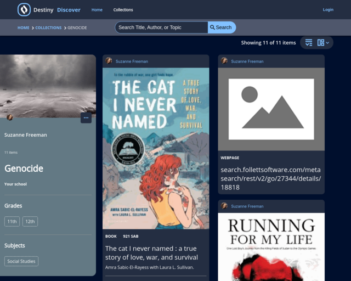Go to HOME in the breadcrumb

[23, 28]
